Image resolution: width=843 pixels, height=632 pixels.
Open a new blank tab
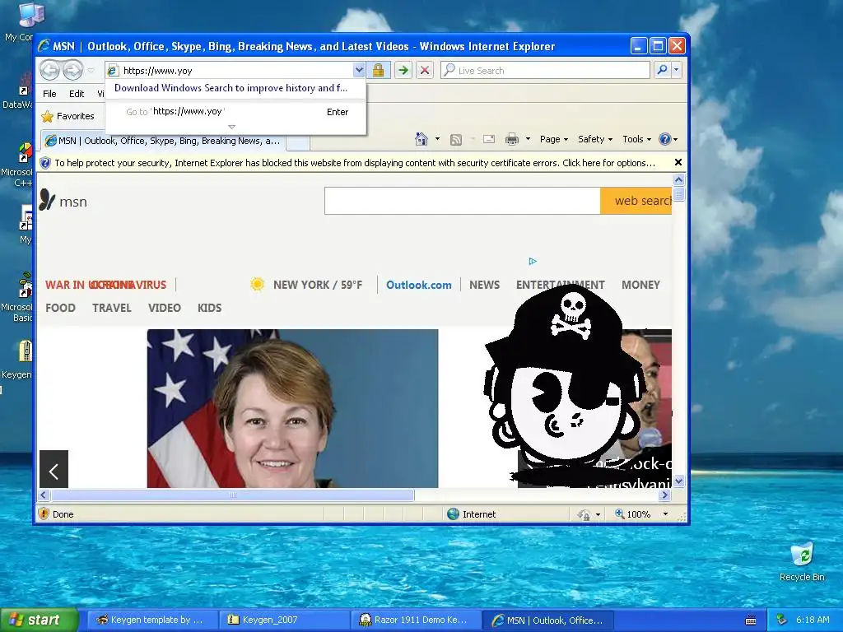[x=298, y=142]
